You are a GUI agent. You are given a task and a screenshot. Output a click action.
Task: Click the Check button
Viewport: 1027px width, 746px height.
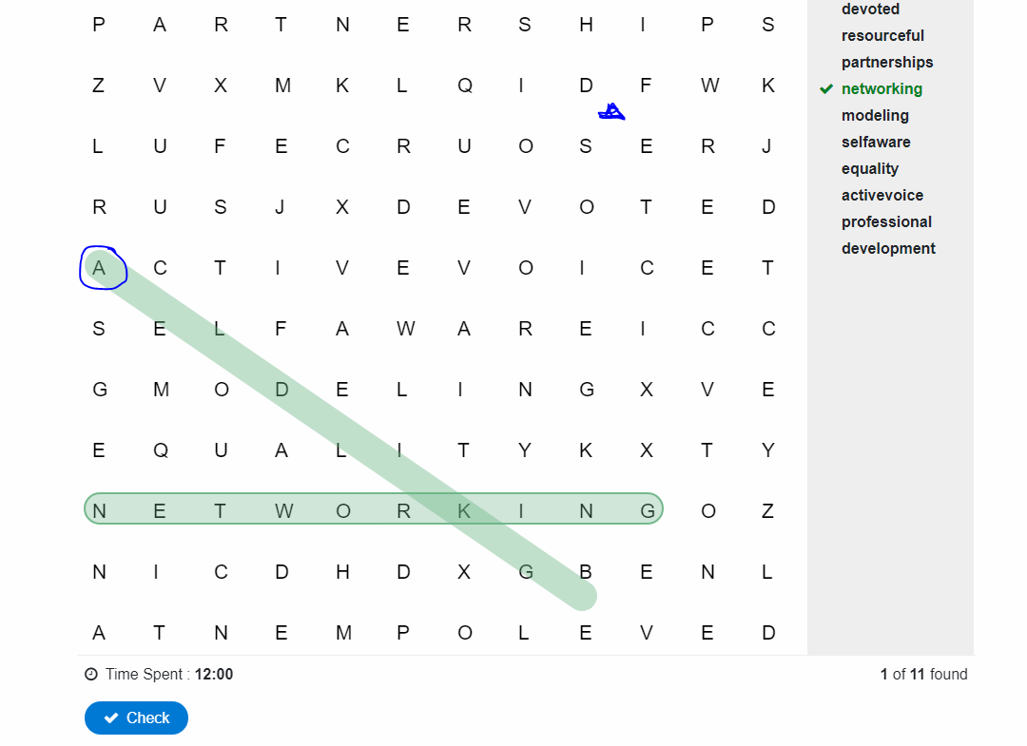tap(136, 717)
